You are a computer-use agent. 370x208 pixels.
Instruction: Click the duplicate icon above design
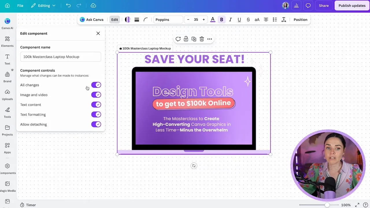click(x=194, y=39)
